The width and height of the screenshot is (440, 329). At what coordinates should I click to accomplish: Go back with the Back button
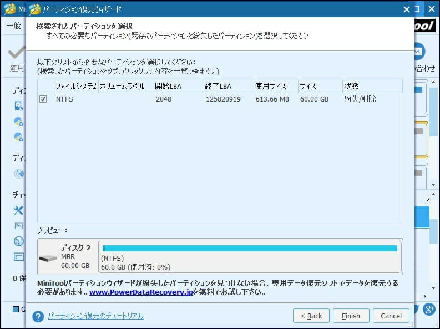tap(311, 316)
